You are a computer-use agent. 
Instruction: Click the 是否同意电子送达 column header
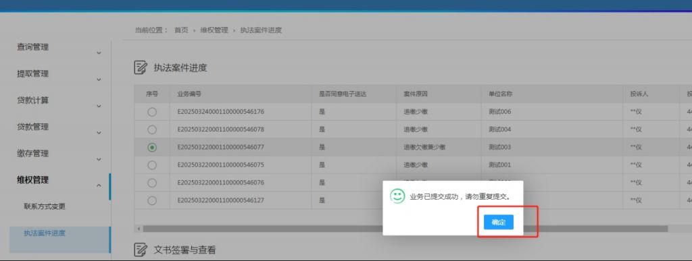click(x=343, y=94)
